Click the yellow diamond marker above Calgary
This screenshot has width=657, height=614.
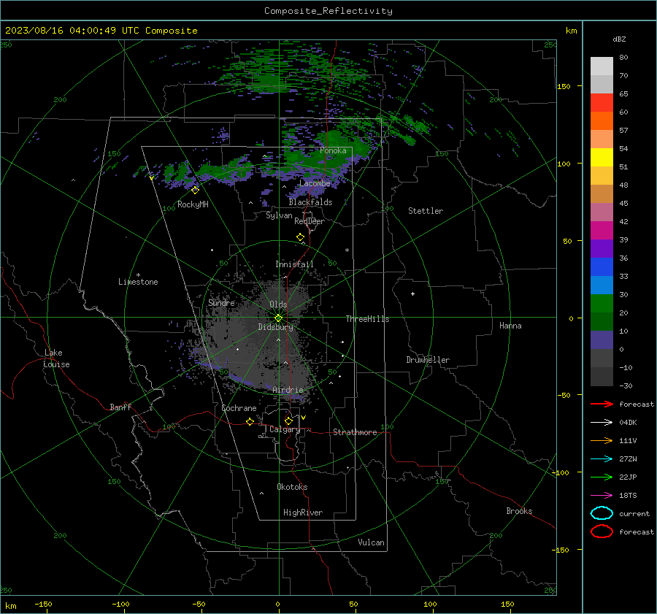tap(288, 421)
